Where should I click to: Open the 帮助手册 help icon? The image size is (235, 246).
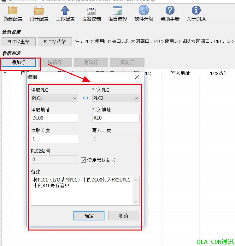pyautogui.click(x=170, y=10)
